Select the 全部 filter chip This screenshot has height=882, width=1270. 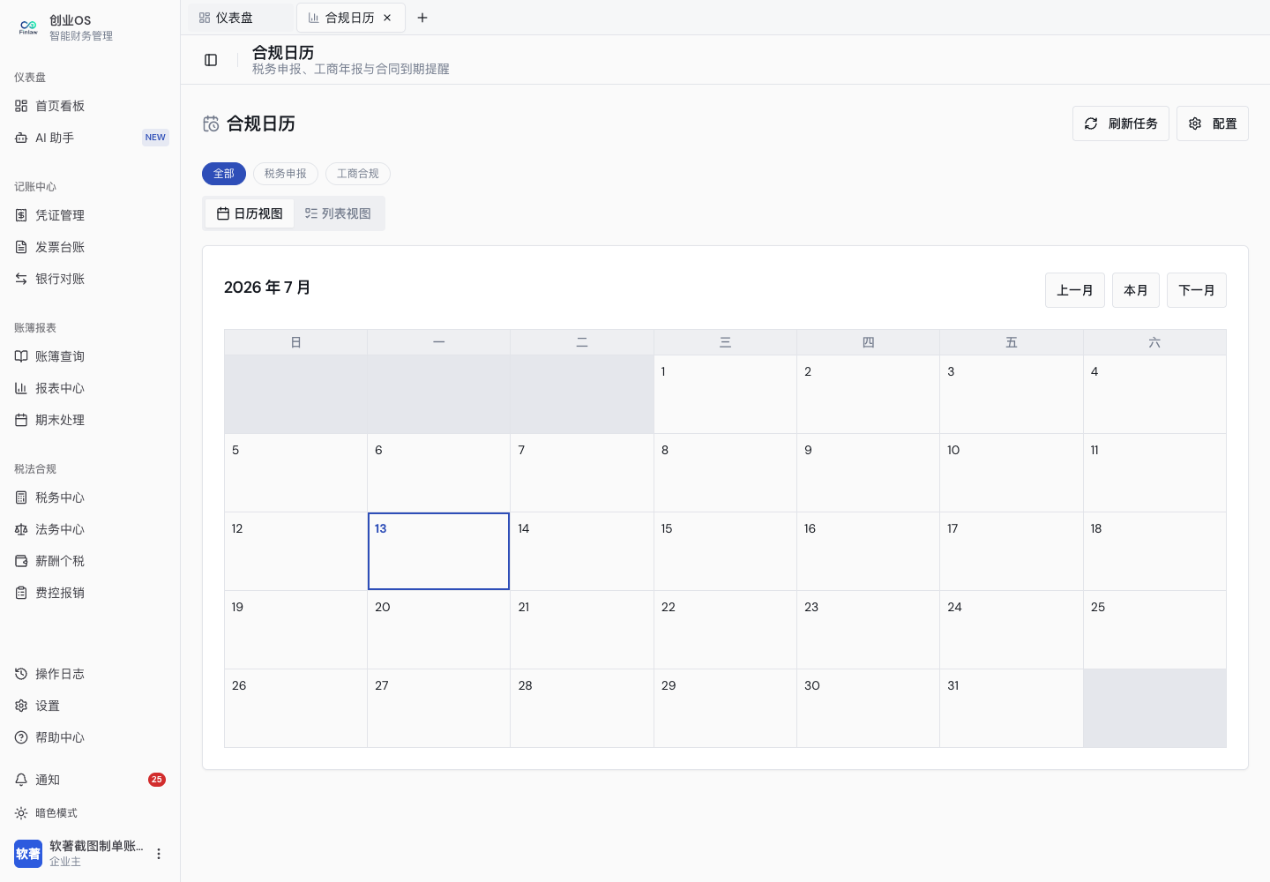224,174
